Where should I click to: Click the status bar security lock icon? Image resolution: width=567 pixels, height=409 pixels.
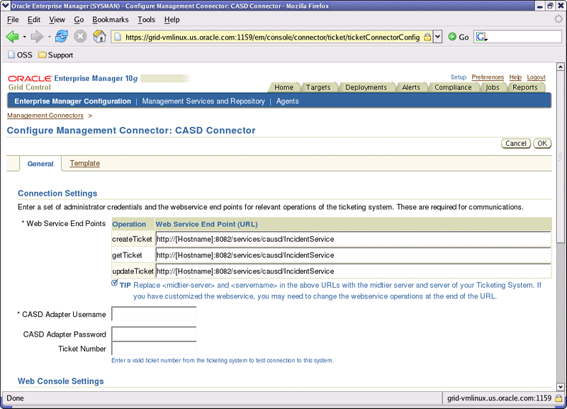point(559,398)
